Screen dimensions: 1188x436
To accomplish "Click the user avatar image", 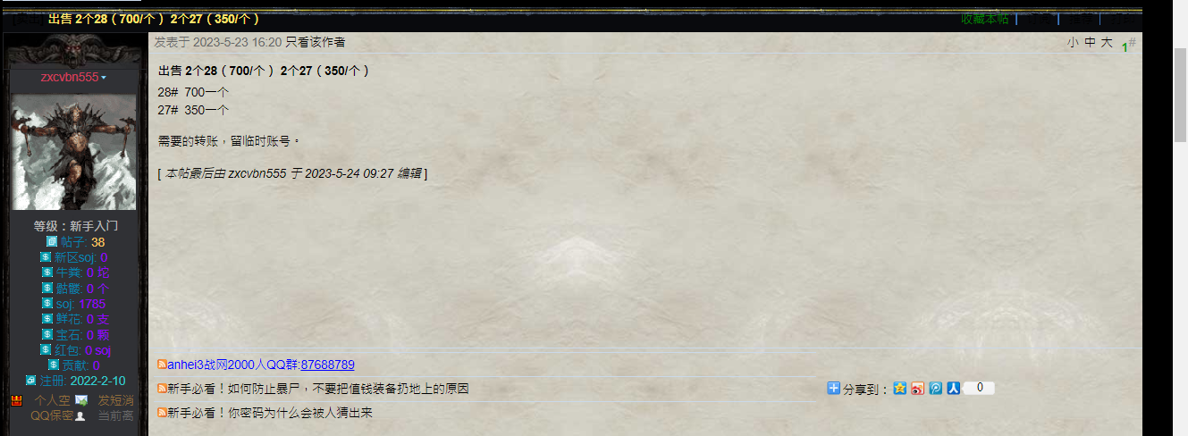I will coord(73,152).
